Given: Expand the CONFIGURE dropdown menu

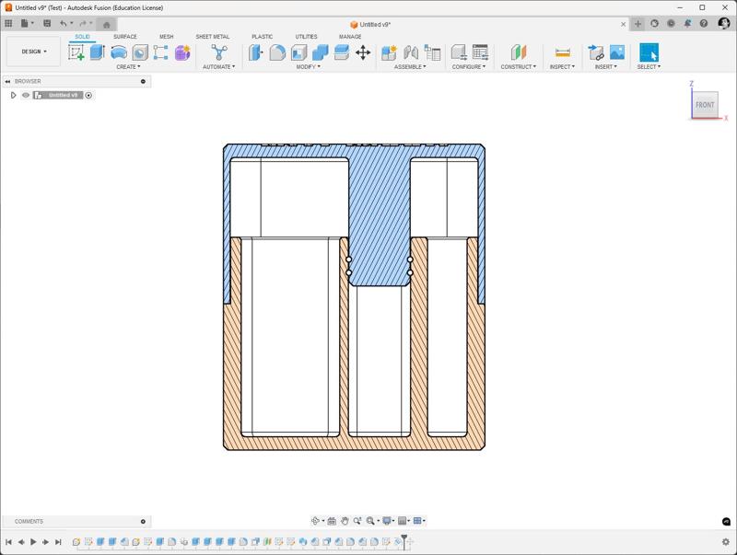Looking at the screenshot, I should tap(469, 67).
